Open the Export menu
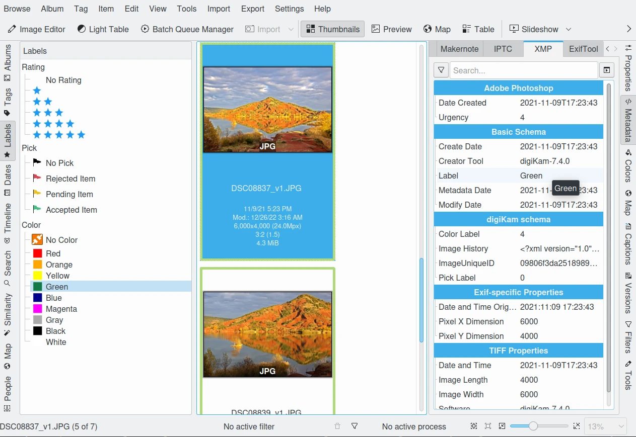This screenshot has height=437, width=636. coord(252,9)
